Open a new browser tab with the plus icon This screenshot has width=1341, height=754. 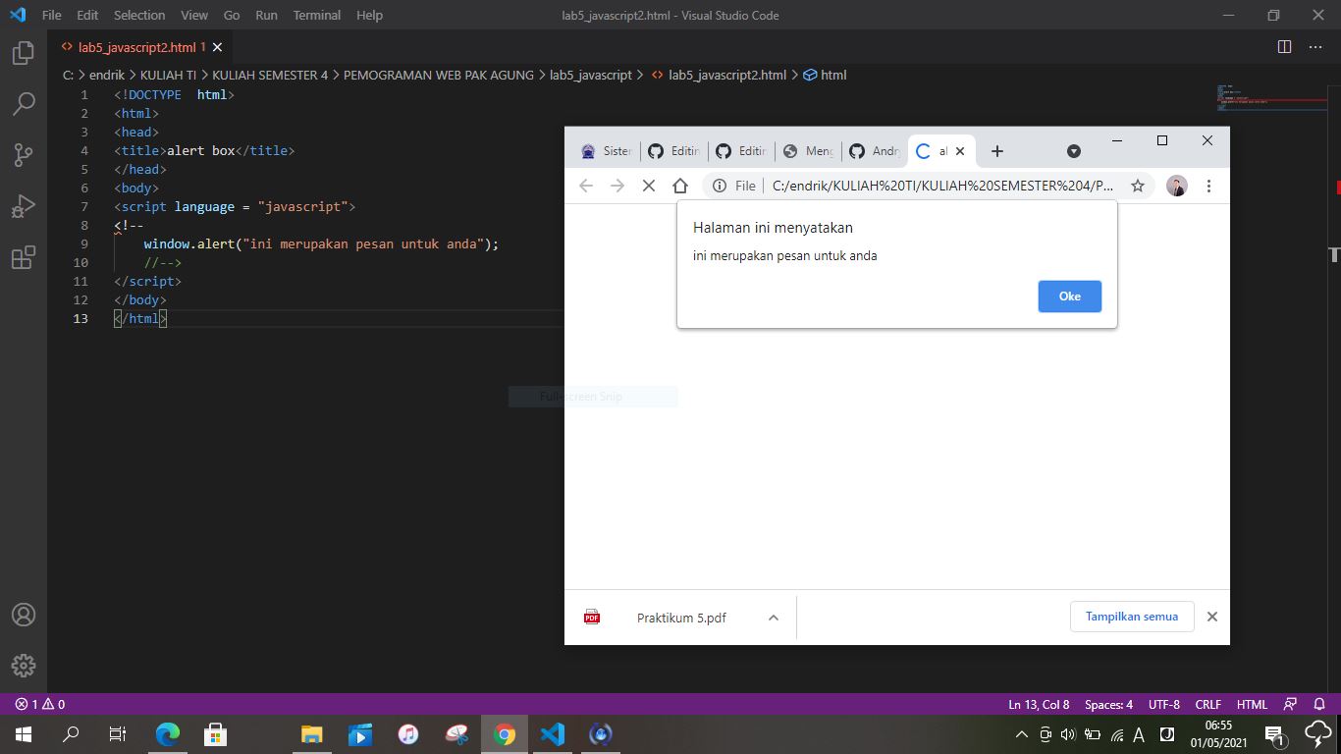pyautogui.click(x=997, y=151)
